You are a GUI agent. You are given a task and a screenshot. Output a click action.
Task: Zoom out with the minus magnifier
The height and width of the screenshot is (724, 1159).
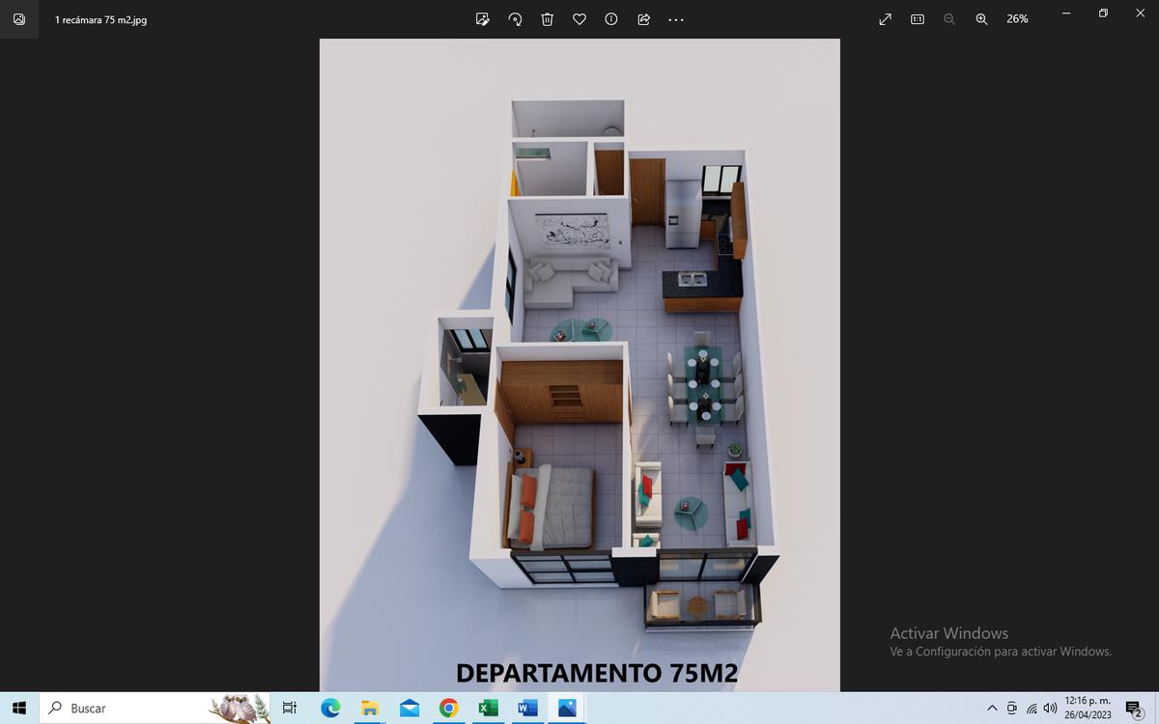pos(949,19)
